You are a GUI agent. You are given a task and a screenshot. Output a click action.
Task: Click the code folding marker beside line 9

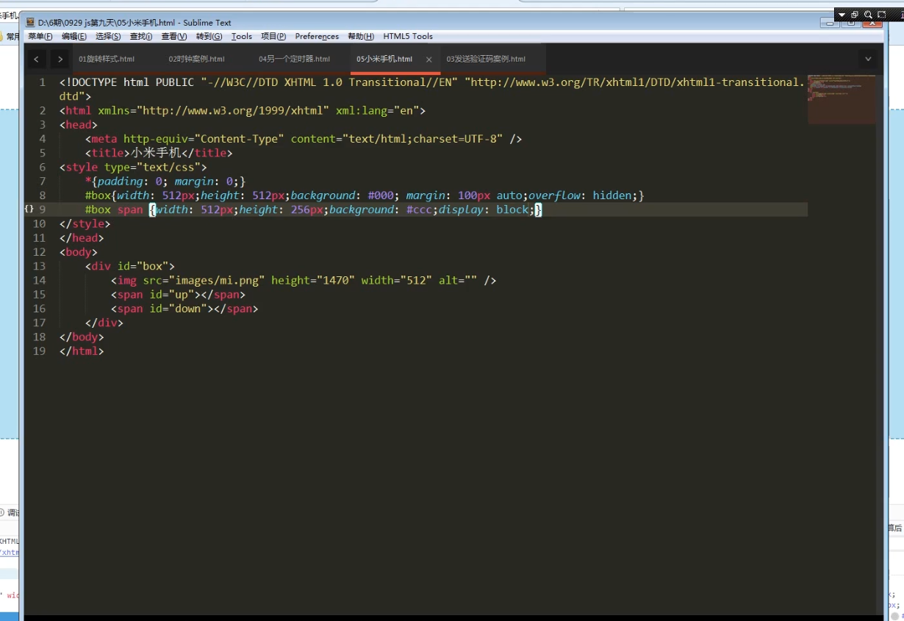coord(29,209)
